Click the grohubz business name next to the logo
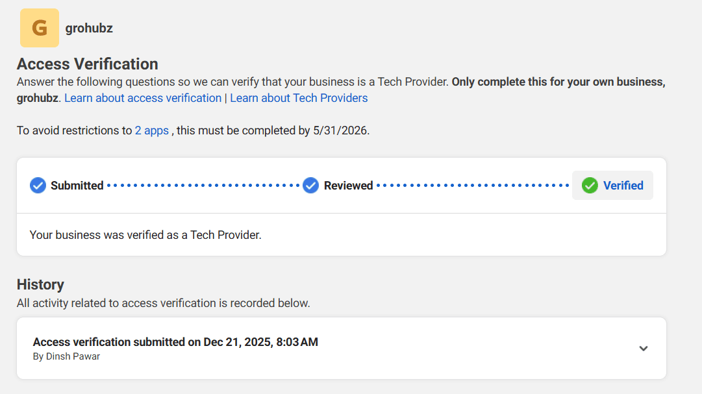 click(x=88, y=28)
